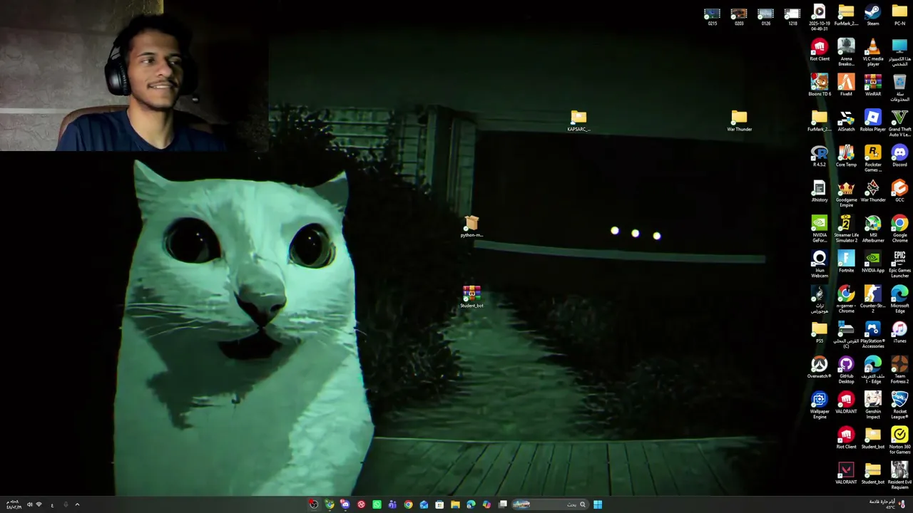Switch to WhatsApp on the taskbar
The image size is (913, 513).
pyautogui.click(x=377, y=504)
